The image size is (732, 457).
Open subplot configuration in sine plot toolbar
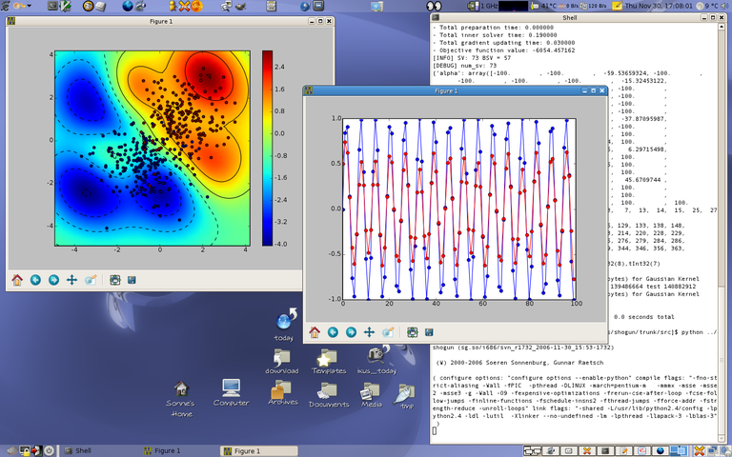(413, 332)
